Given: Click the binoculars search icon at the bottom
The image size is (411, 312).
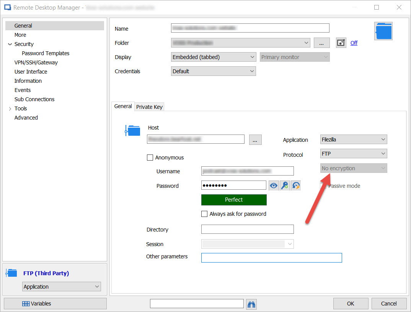Looking at the screenshot, I should pos(251,304).
